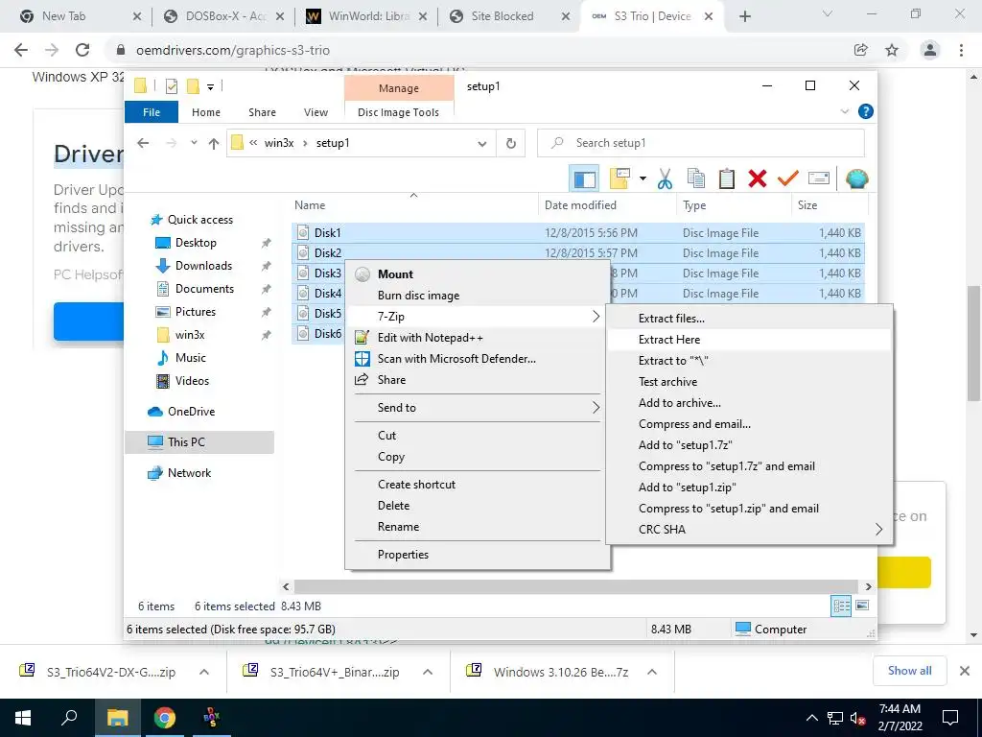Click the taskbar search magnifier
This screenshot has height=737, width=982.
coord(69,718)
